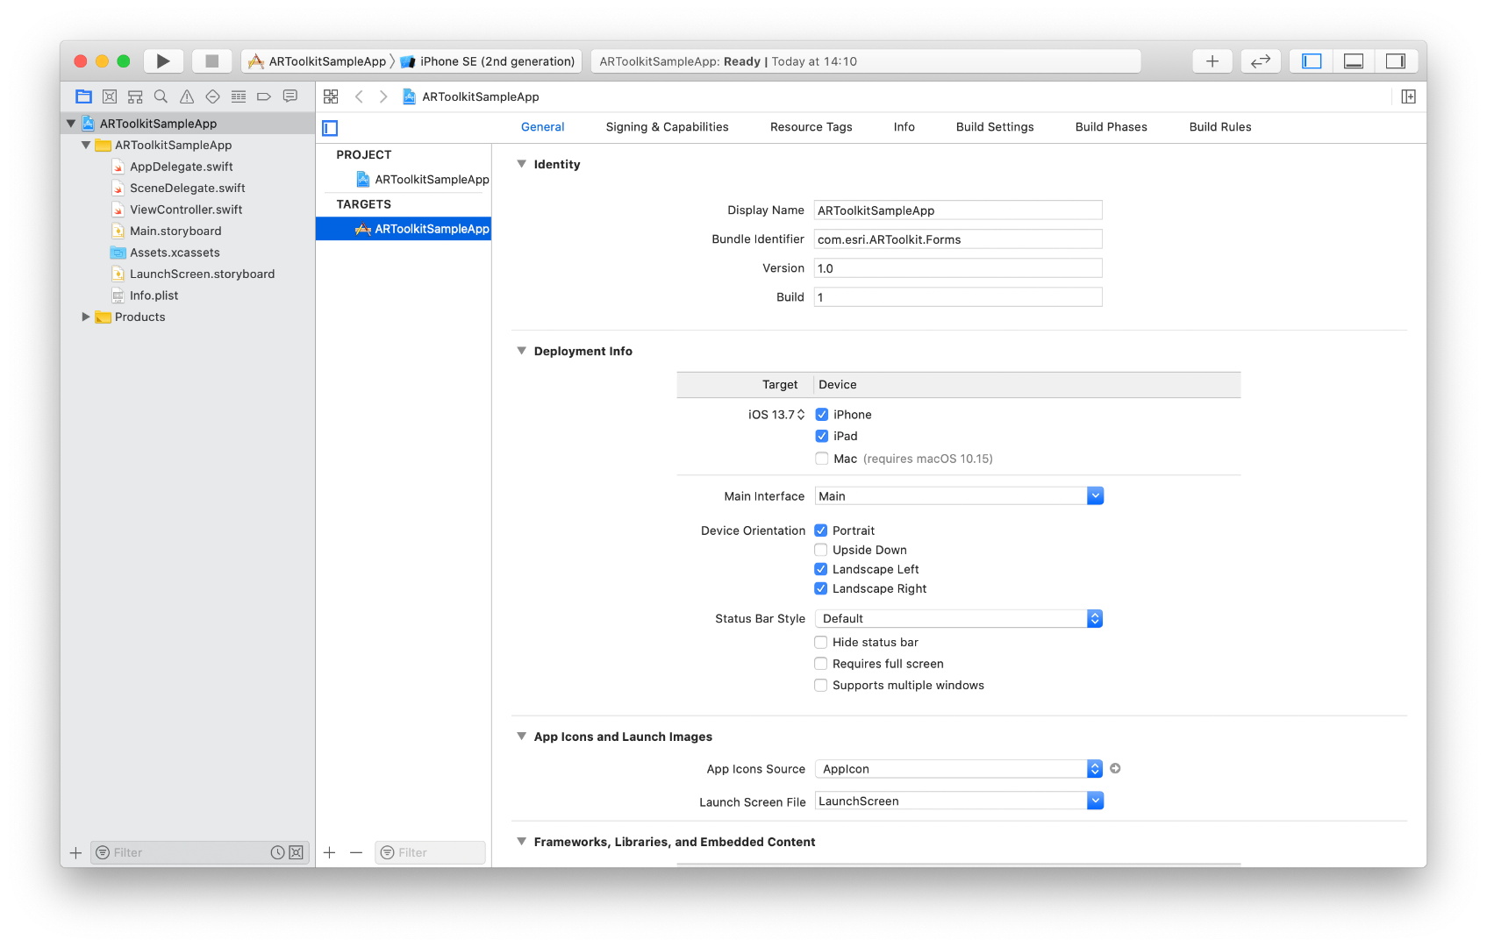Uncheck Portrait orientation

click(x=821, y=530)
